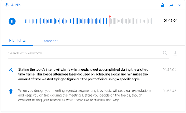The height and width of the screenshot is (113, 186).
Task: Seek to the blue played waveform portion
Action: pyautogui.click(x=67, y=21)
